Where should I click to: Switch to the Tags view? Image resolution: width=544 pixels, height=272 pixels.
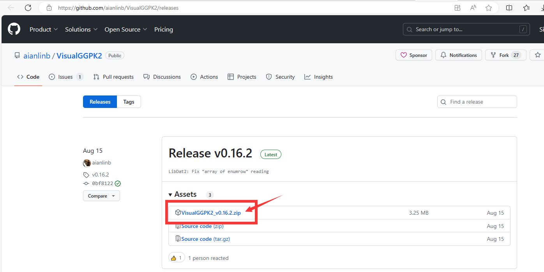(129, 102)
